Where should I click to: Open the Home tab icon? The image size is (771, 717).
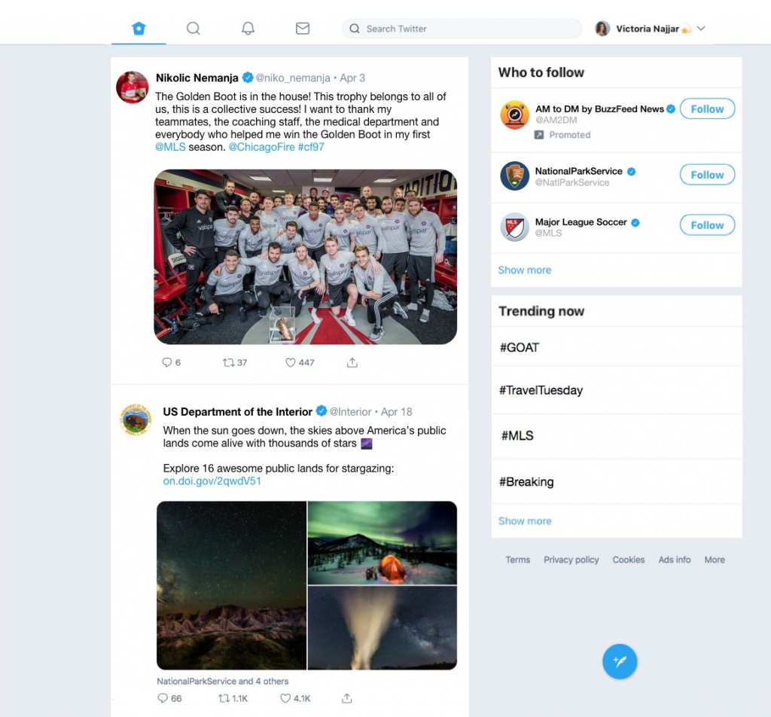click(139, 29)
